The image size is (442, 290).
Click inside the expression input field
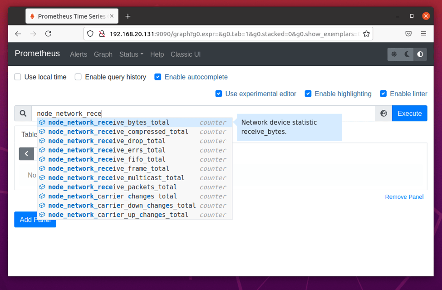click(x=203, y=113)
